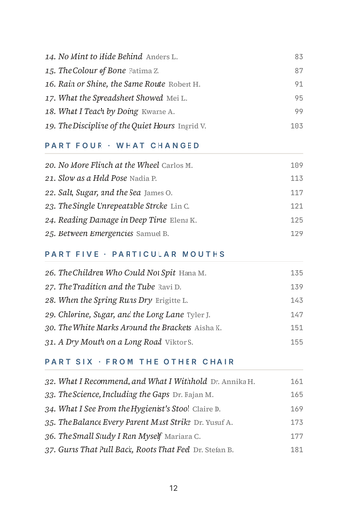Click page number 155 for chapter 31
This screenshot has width=348, height=523.
[x=297, y=342]
